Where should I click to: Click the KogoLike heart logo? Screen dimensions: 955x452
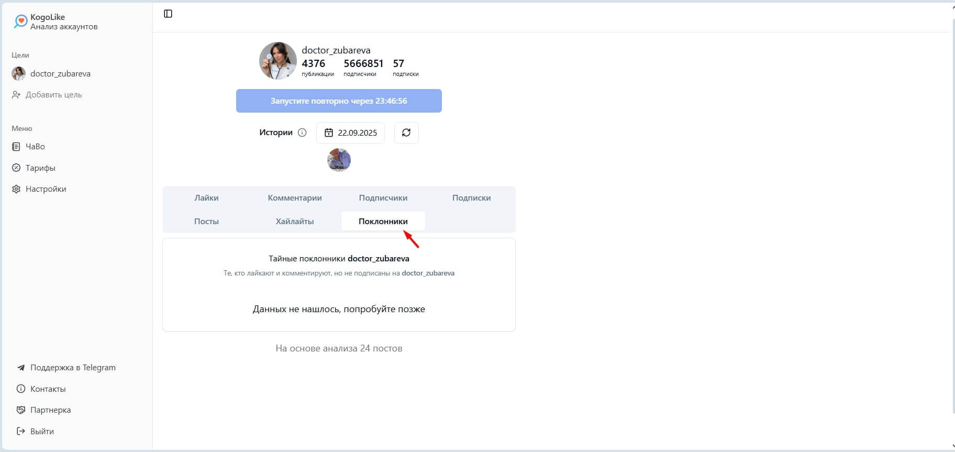tap(20, 21)
